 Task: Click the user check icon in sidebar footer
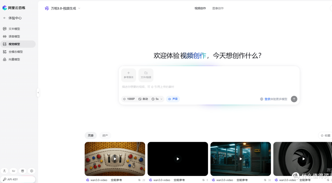(4, 171)
